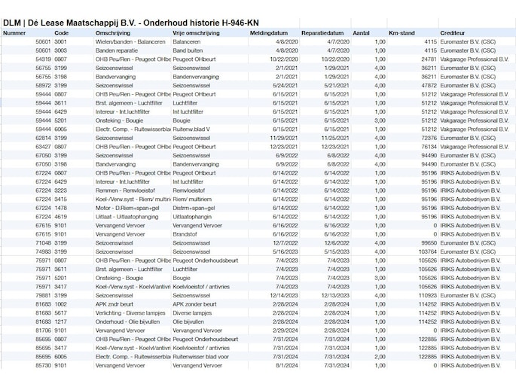Select the Km-stand column header
This screenshot has height=387, width=516.
[402, 33]
